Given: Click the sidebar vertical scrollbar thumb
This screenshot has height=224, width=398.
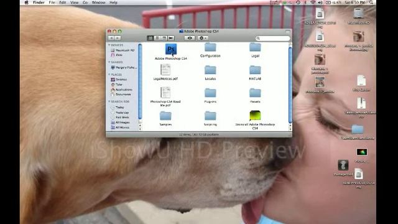Looking at the screenshot, I should coord(140,82).
